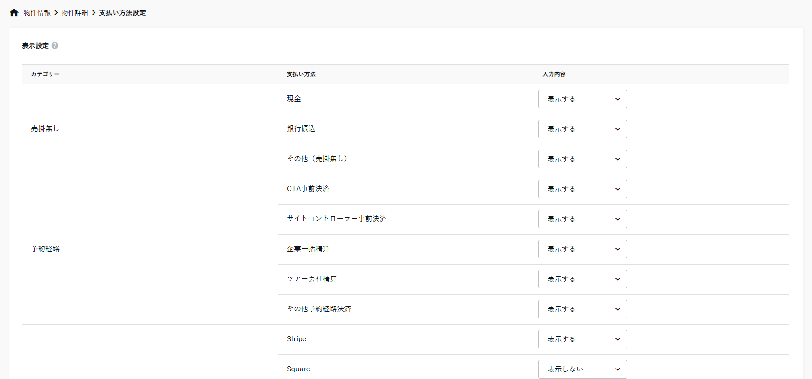Click the 予約経路 category cell
Viewport: 812px width, 379px height.
pyautogui.click(x=45, y=249)
